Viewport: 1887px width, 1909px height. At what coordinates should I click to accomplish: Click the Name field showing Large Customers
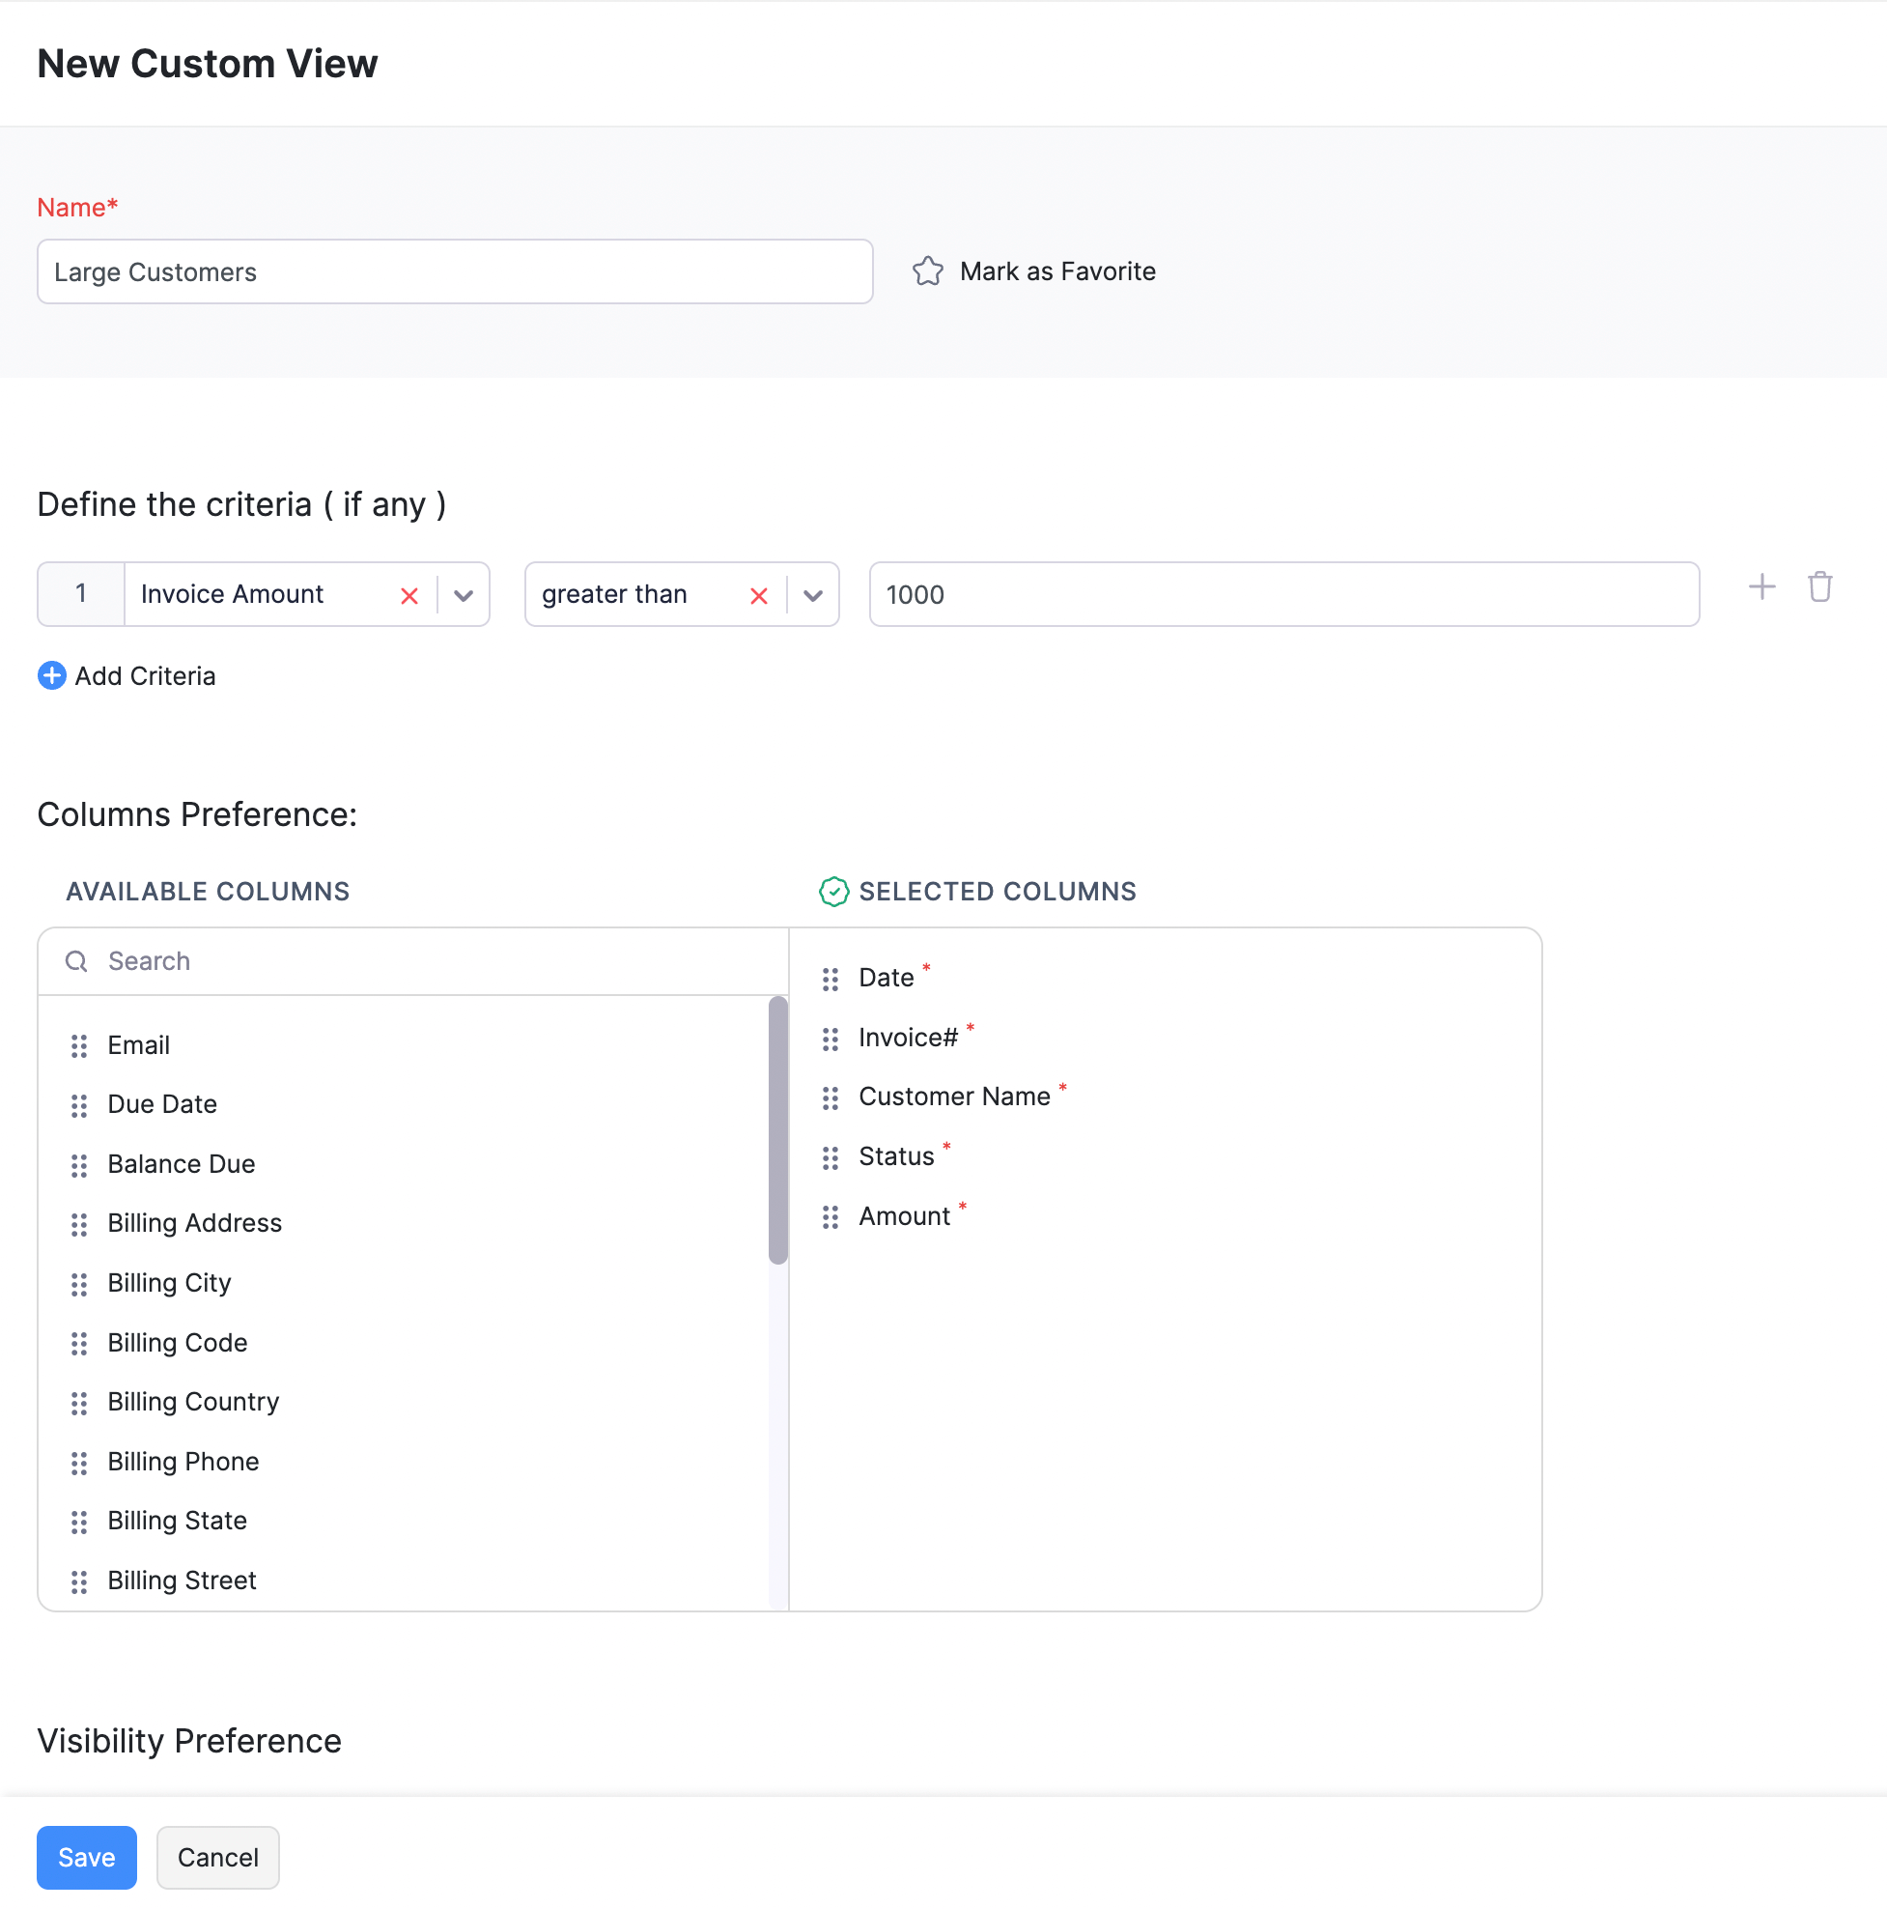(454, 271)
